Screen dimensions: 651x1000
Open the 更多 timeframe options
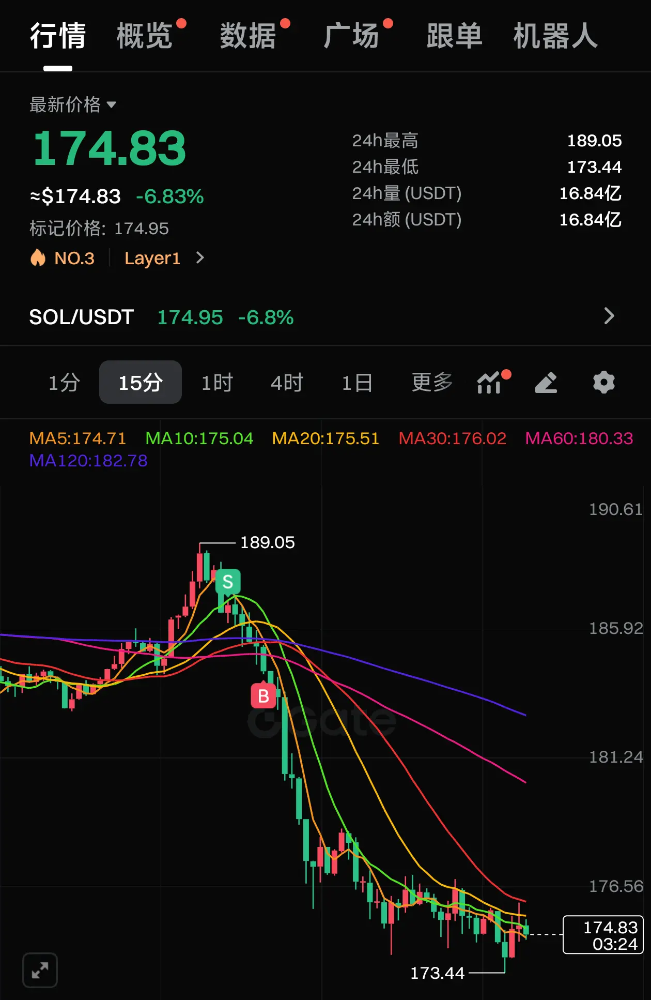[432, 383]
